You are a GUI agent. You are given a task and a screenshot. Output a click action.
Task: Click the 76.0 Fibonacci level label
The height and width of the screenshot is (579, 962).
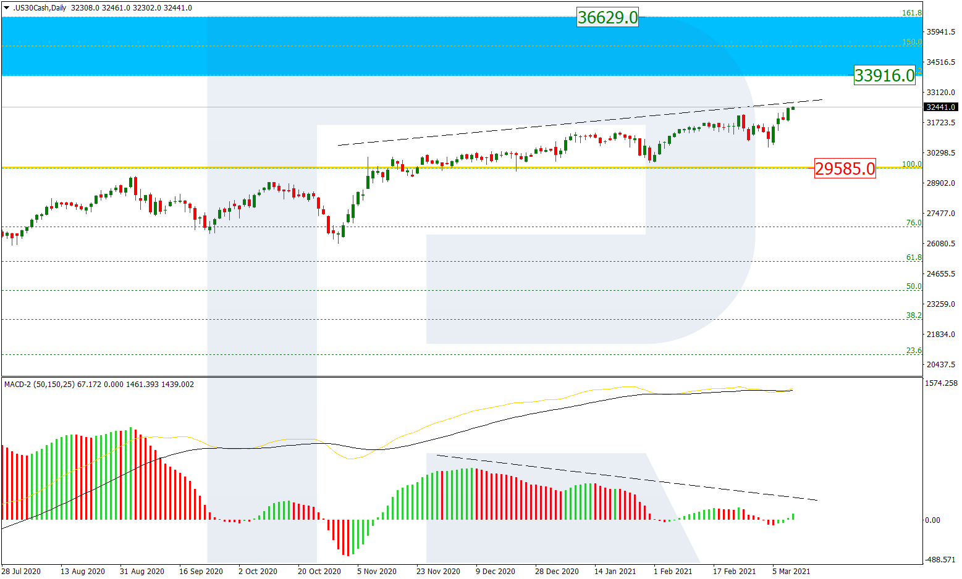pos(913,223)
